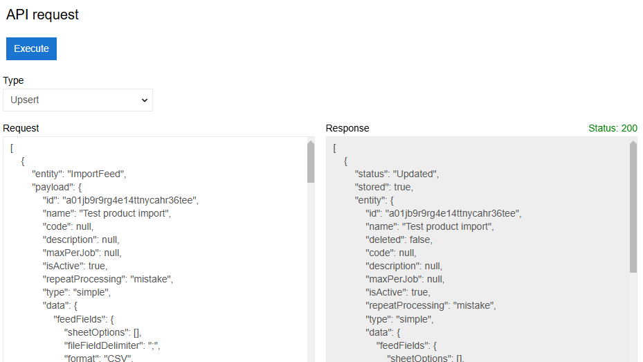Click the Response section label
Viewport: 643px width, 362px height.
[347, 128]
